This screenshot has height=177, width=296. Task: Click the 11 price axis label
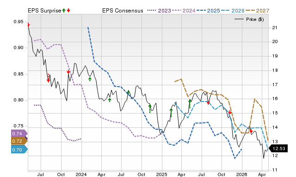[275, 170]
